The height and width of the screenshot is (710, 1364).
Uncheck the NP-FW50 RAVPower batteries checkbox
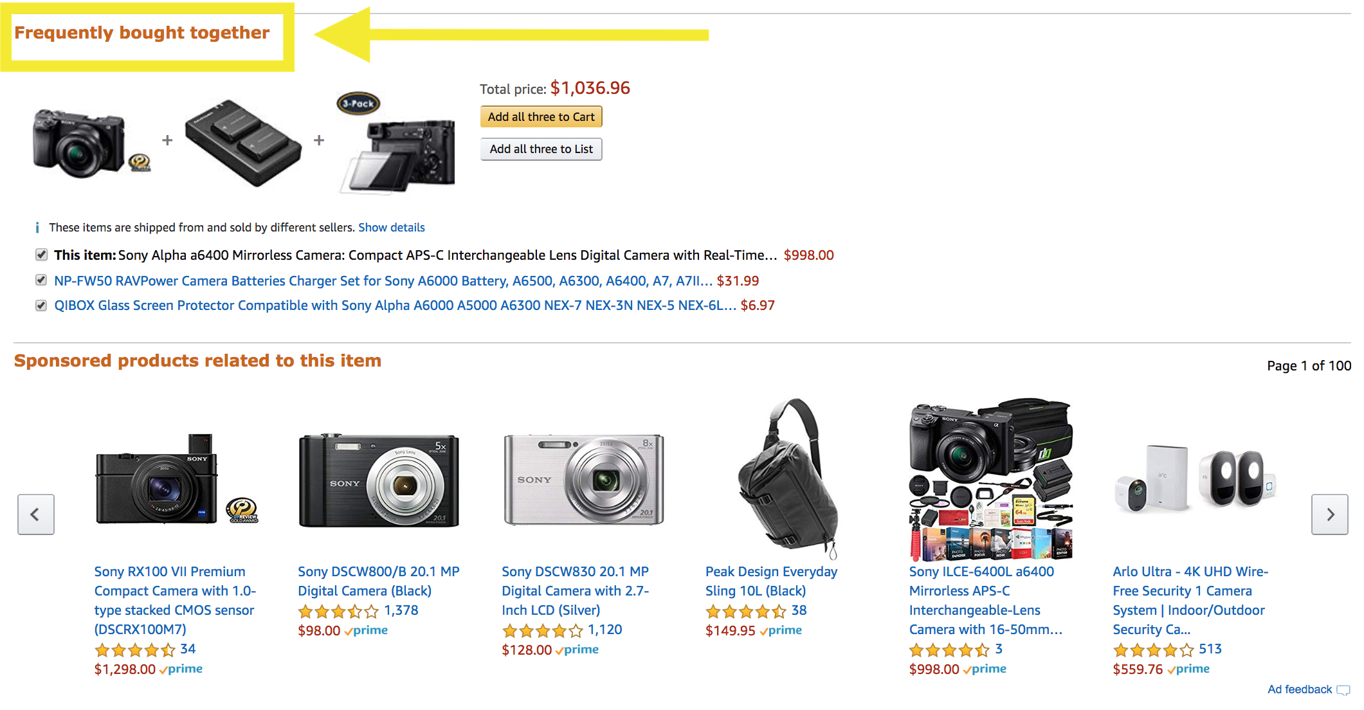[x=41, y=280]
